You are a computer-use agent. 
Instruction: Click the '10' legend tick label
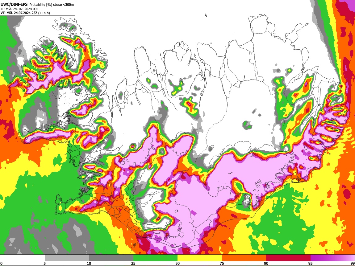(89, 263)
